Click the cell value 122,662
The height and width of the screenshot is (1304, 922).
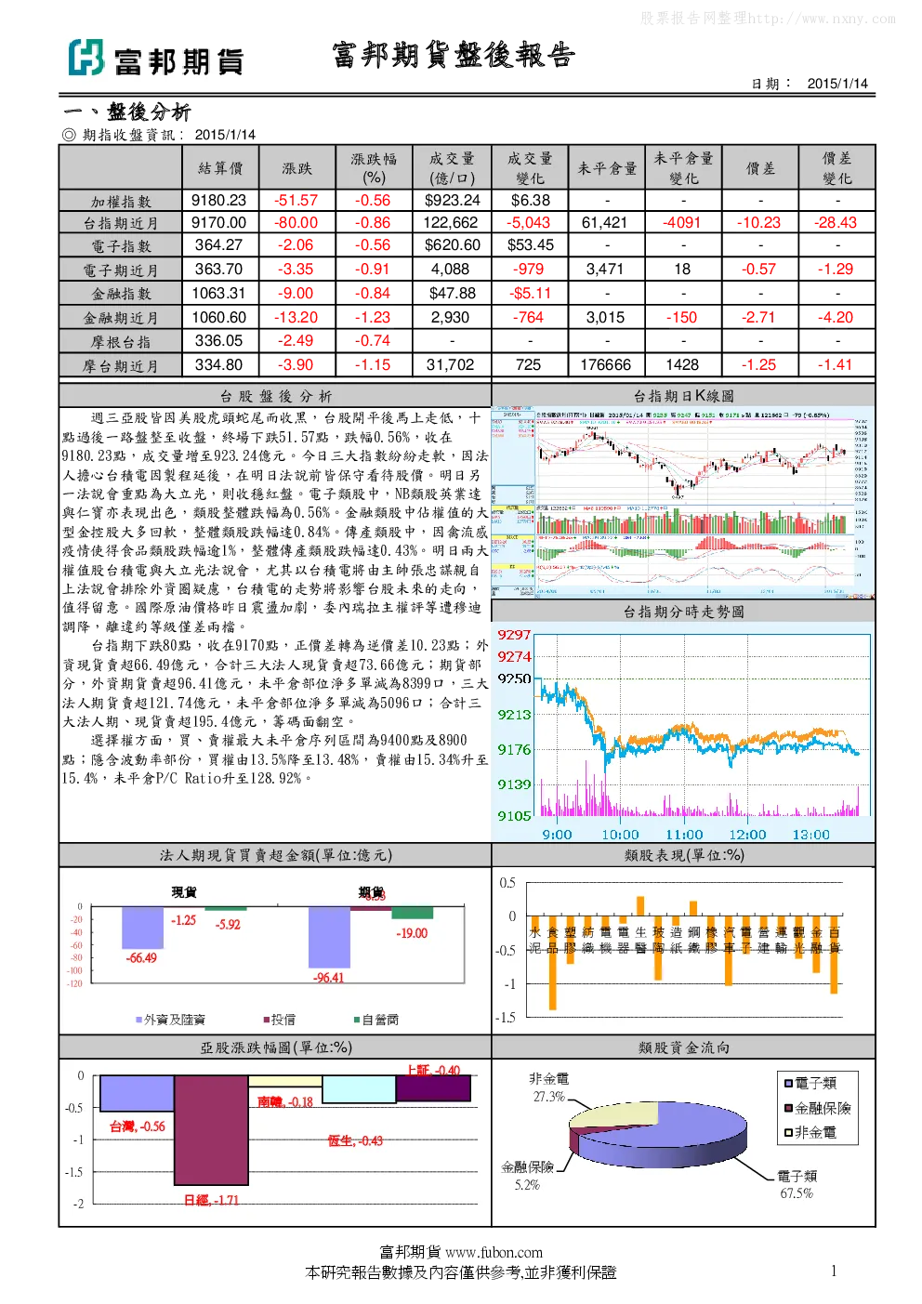tap(451, 222)
